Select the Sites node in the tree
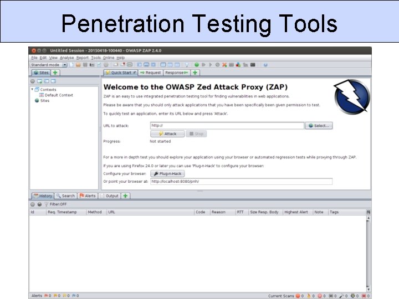Viewport: 399px width, 299px height. [x=42, y=100]
